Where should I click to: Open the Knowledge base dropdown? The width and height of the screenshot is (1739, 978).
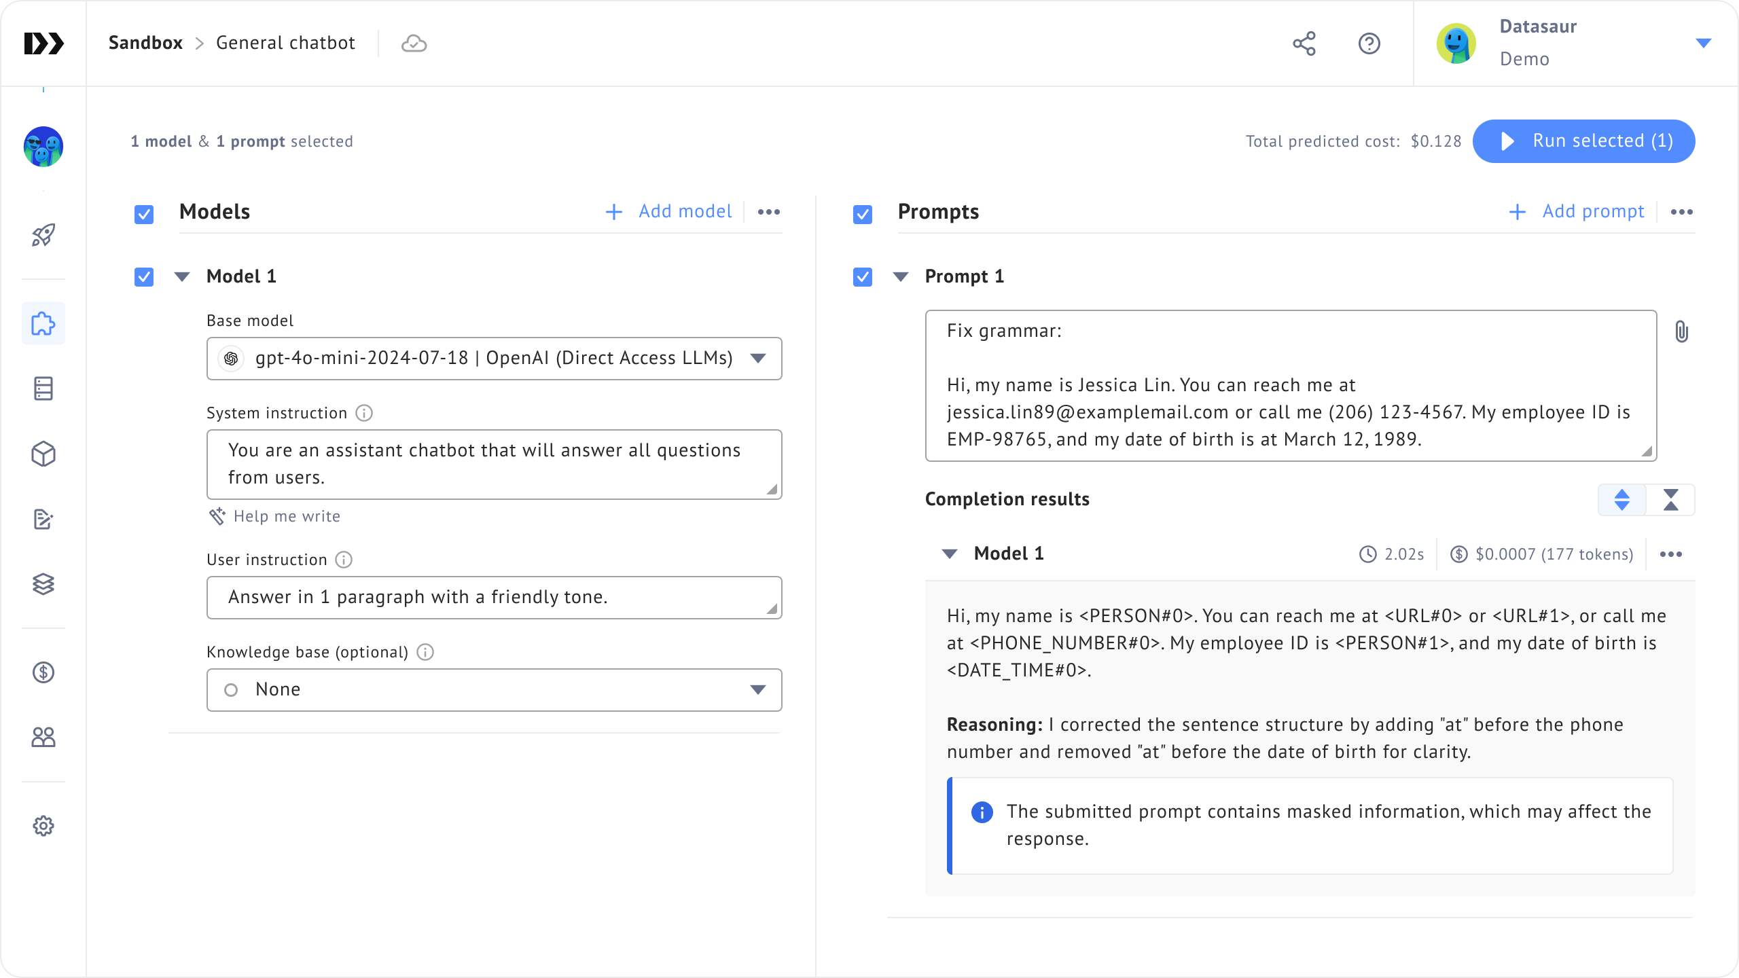coord(494,690)
